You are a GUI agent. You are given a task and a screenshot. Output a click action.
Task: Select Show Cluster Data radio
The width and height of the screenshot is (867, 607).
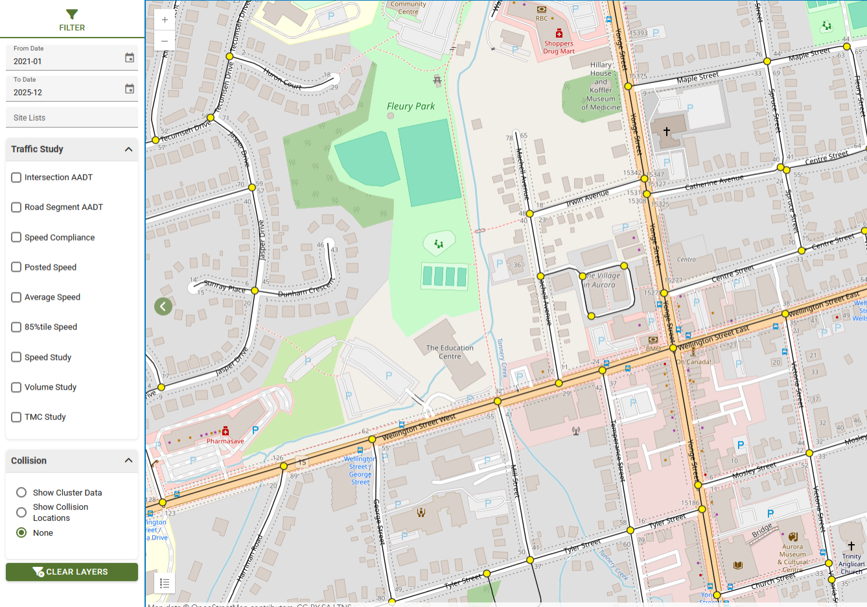tap(21, 492)
